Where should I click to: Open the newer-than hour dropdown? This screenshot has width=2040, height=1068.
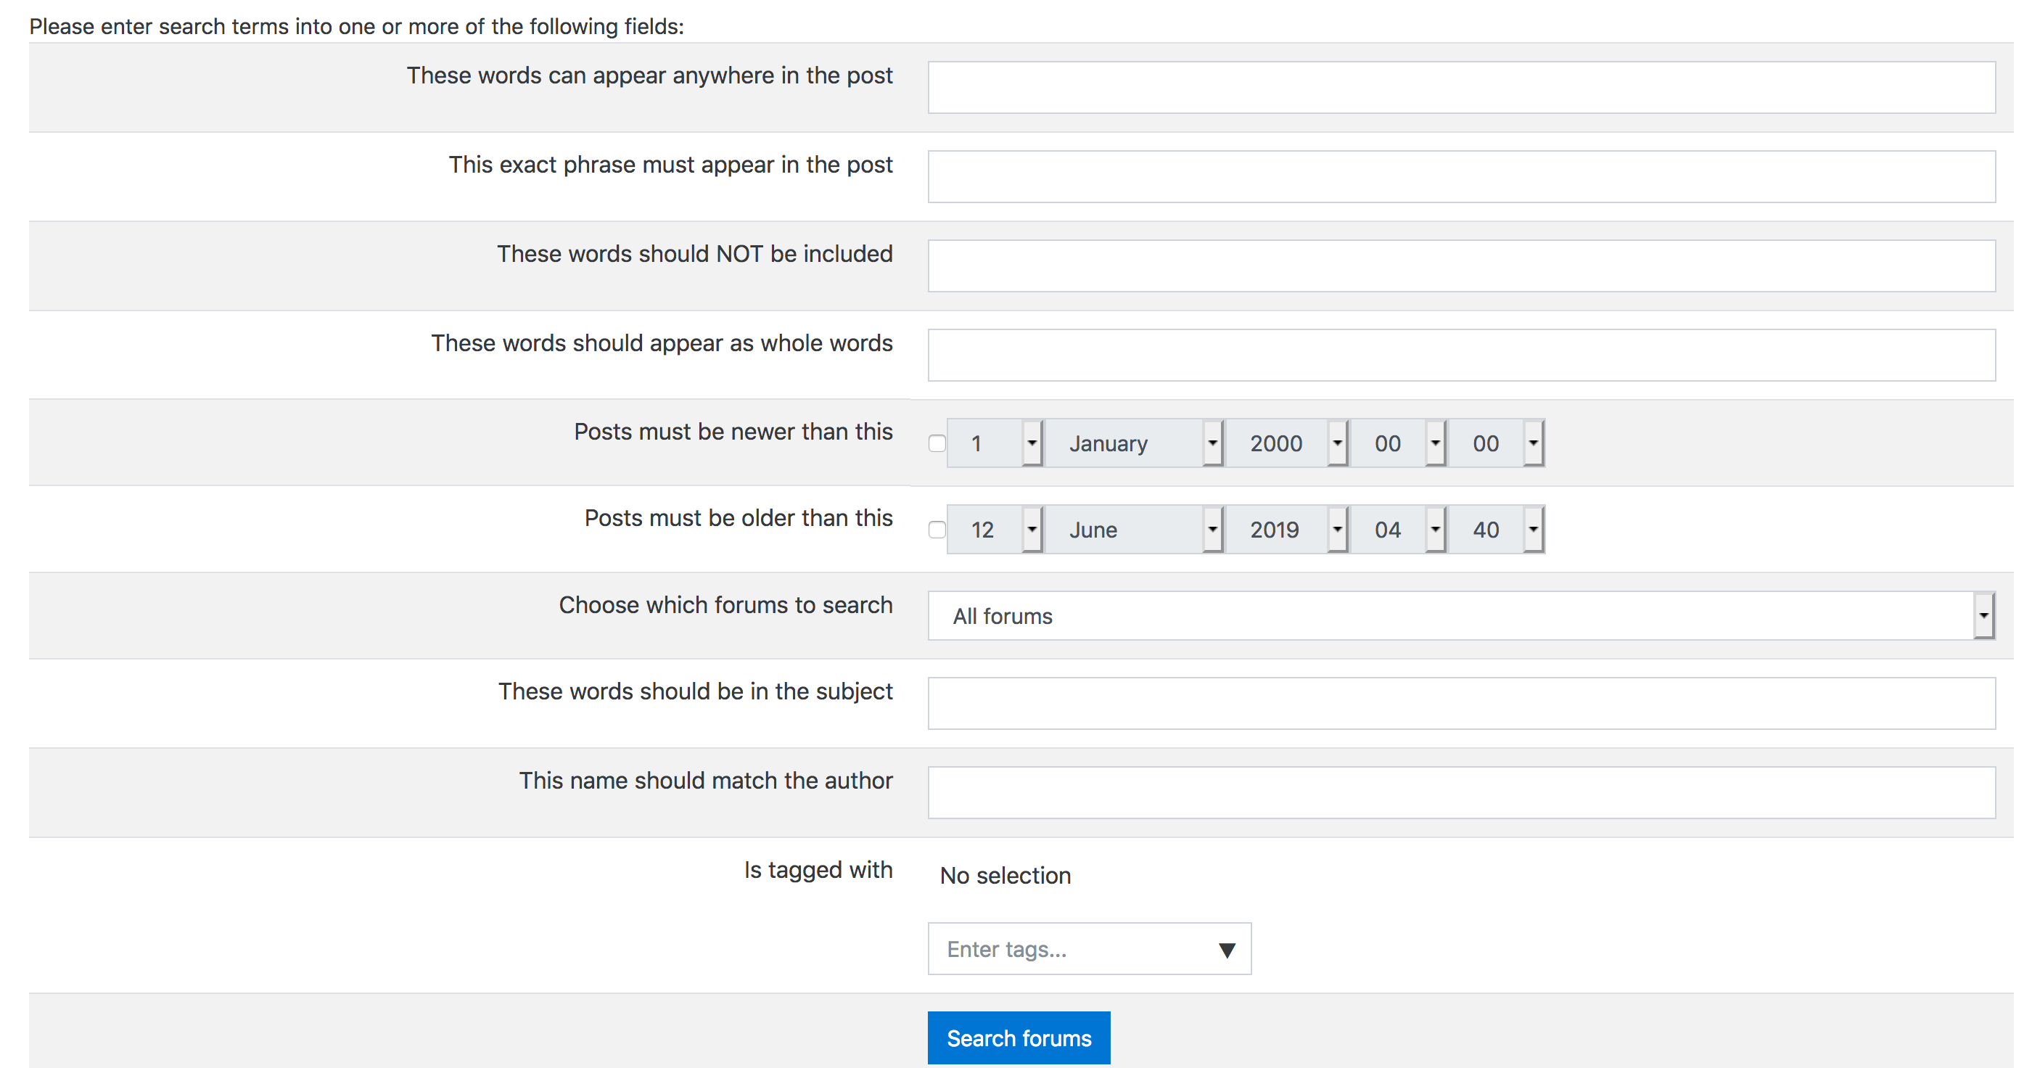click(x=1398, y=443)
